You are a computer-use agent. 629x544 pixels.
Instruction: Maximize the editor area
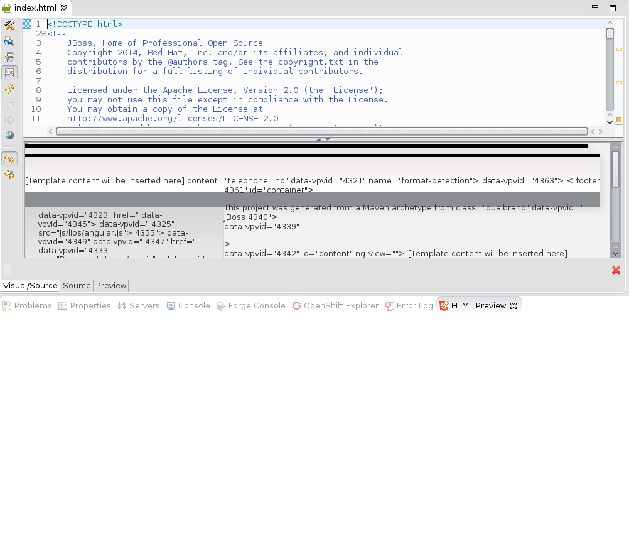pyautogui.click(x=613, y=8)
